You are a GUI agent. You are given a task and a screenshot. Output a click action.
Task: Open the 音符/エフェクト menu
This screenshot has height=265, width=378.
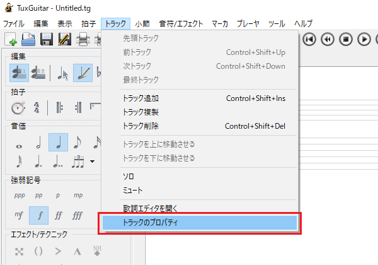click(181, 23)
